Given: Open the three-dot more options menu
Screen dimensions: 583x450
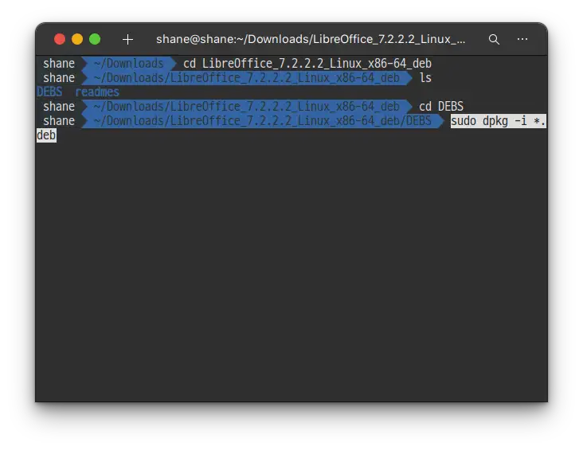Looking at the screenshot, I should (x=522, y=39).
